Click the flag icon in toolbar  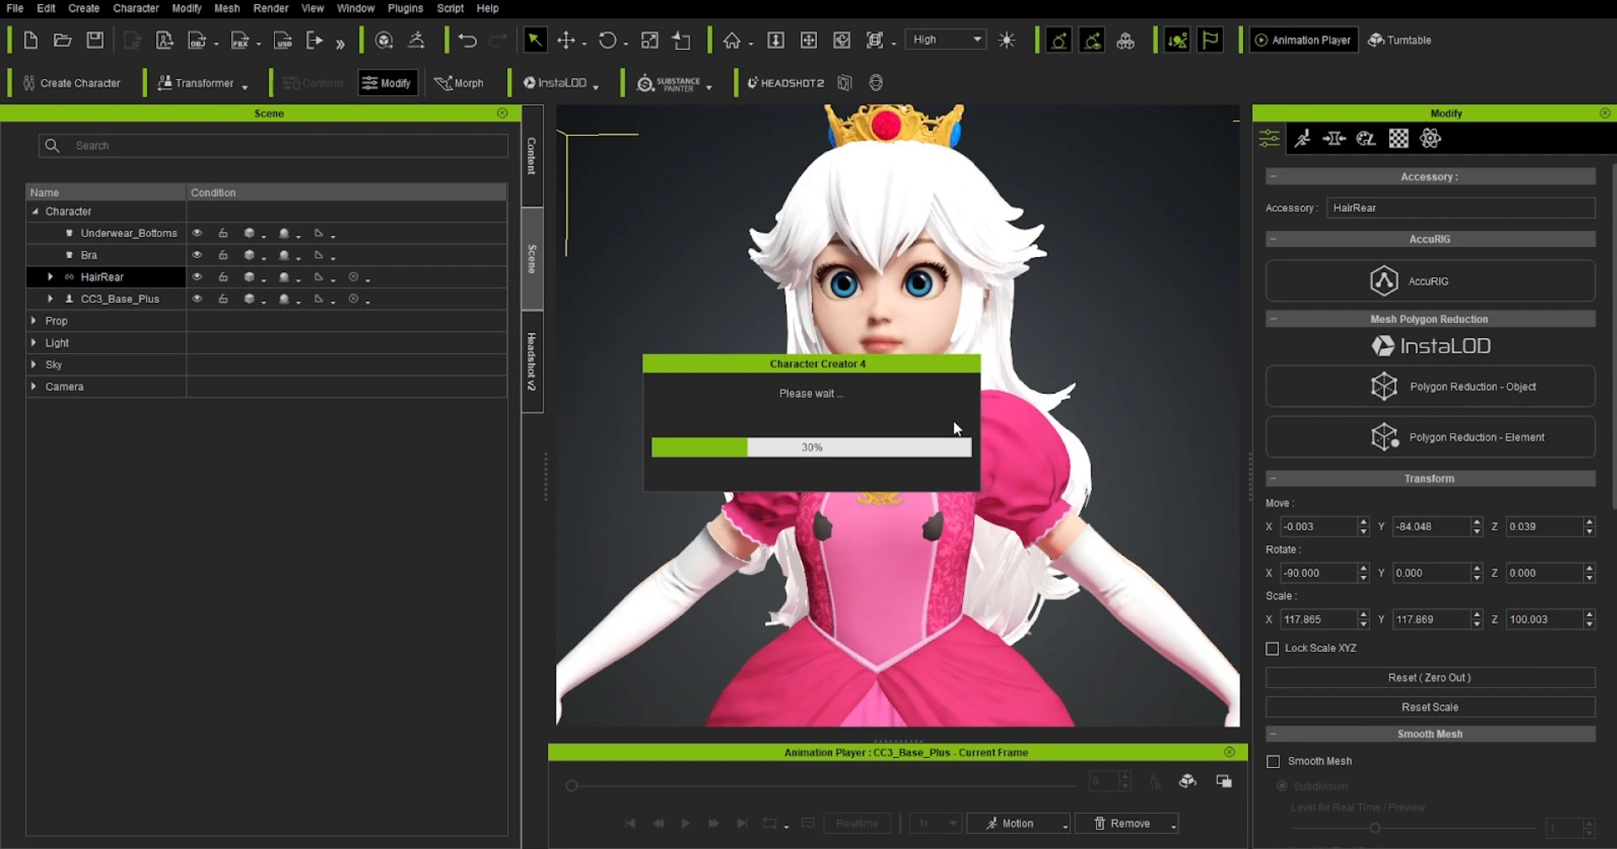pos(1210,40)
